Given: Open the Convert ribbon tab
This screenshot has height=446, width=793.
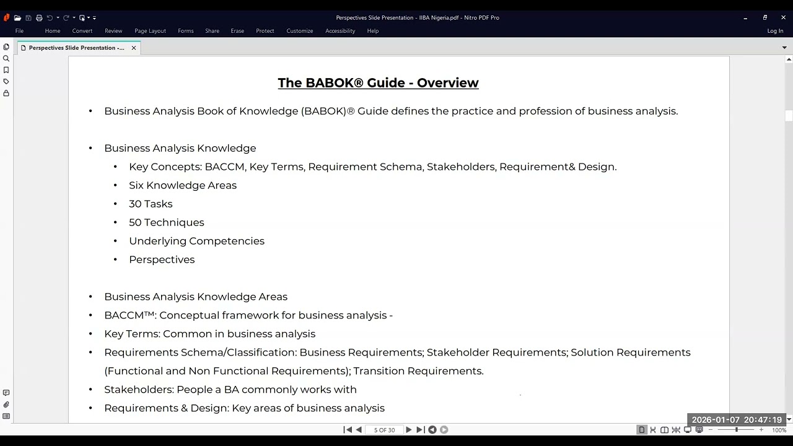Looking at the screenshot, I should (82, 31).
